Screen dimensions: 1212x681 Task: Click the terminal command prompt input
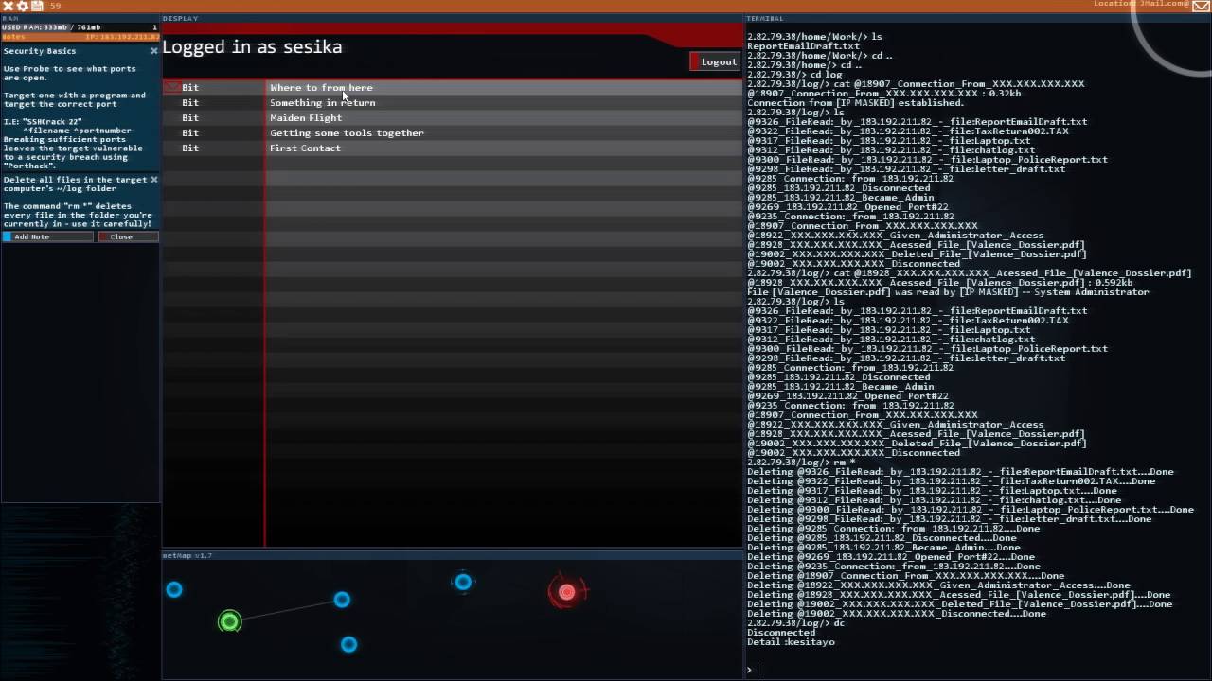click(x=975, y=670)
